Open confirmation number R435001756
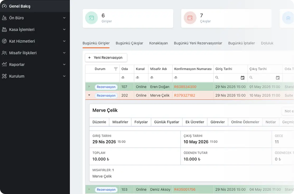 point(185,190)
